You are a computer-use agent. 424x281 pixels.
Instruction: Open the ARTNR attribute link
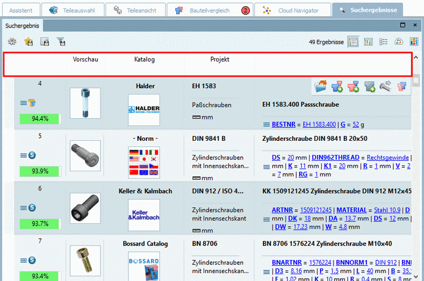point(282,210)
